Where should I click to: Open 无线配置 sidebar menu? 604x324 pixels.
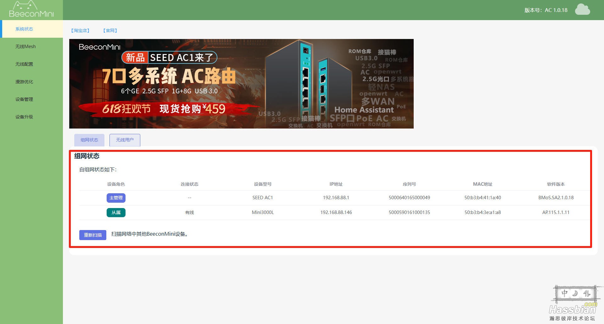[31, 64]
